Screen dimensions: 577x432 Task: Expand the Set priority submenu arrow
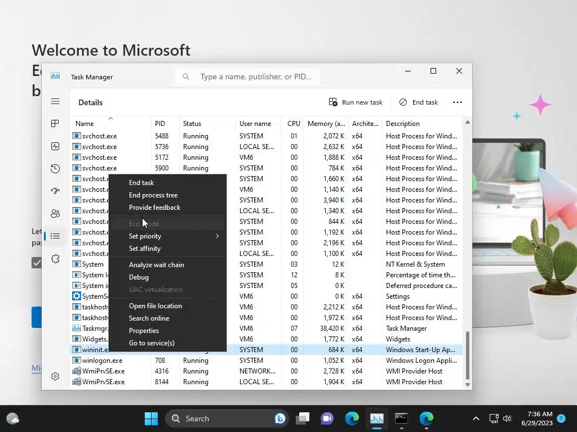(x=217, y=236)
